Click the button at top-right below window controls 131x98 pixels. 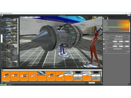click(129, 15)
